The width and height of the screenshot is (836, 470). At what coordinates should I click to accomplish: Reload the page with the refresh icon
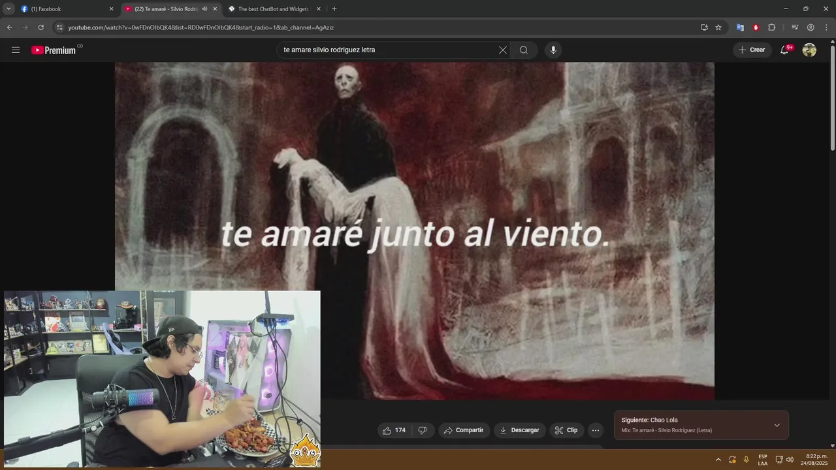[x=40, y=27]
